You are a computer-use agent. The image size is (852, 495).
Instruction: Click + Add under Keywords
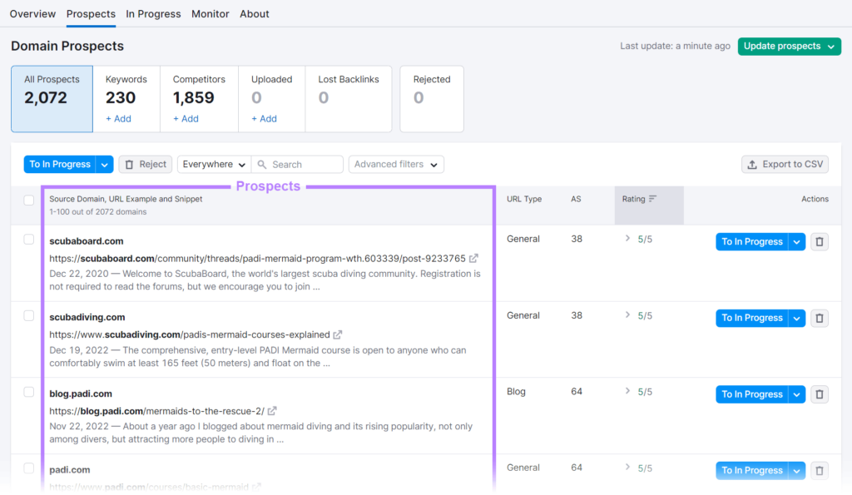point(118,118)
